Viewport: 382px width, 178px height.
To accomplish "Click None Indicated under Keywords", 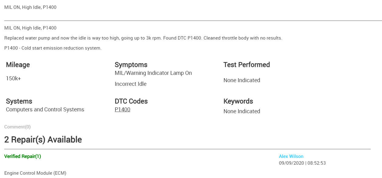I will tap(242, 111).
